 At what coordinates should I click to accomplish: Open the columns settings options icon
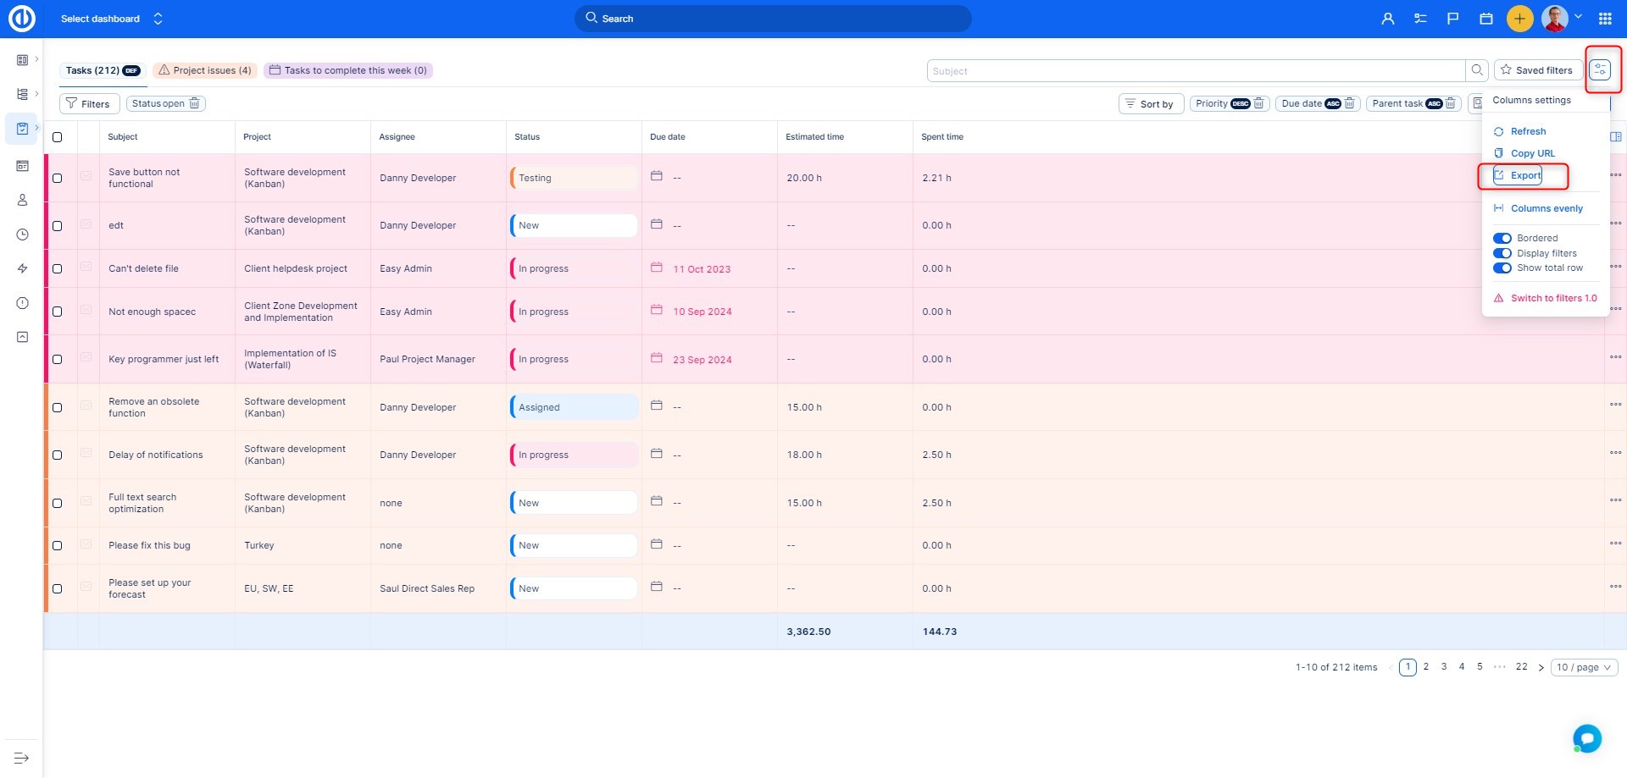point(1600,70)
